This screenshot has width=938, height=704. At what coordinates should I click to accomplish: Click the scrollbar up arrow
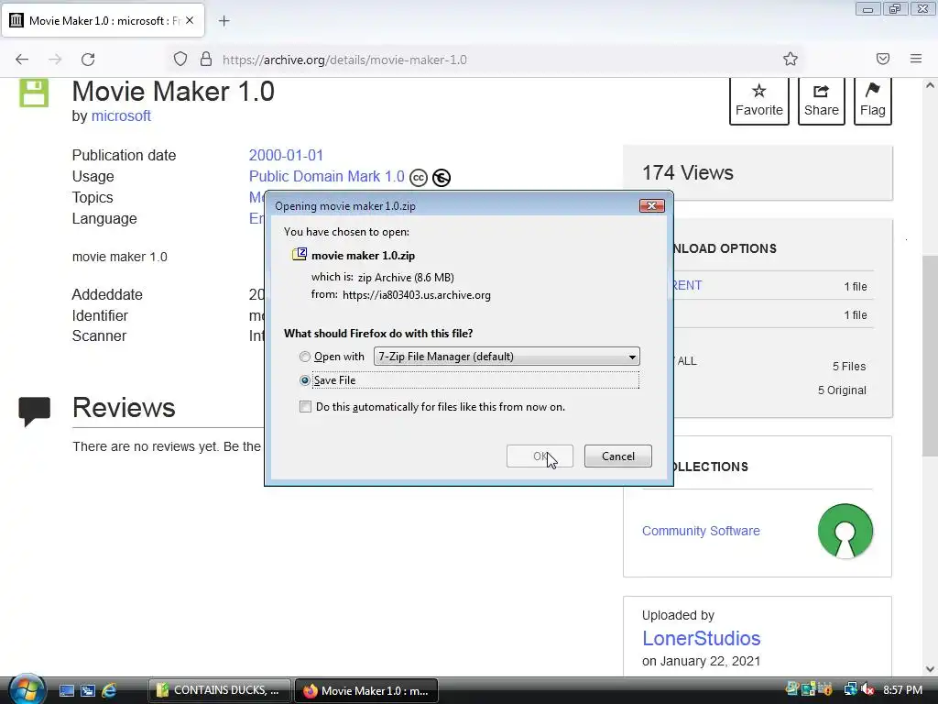click(x=930, y=85)
